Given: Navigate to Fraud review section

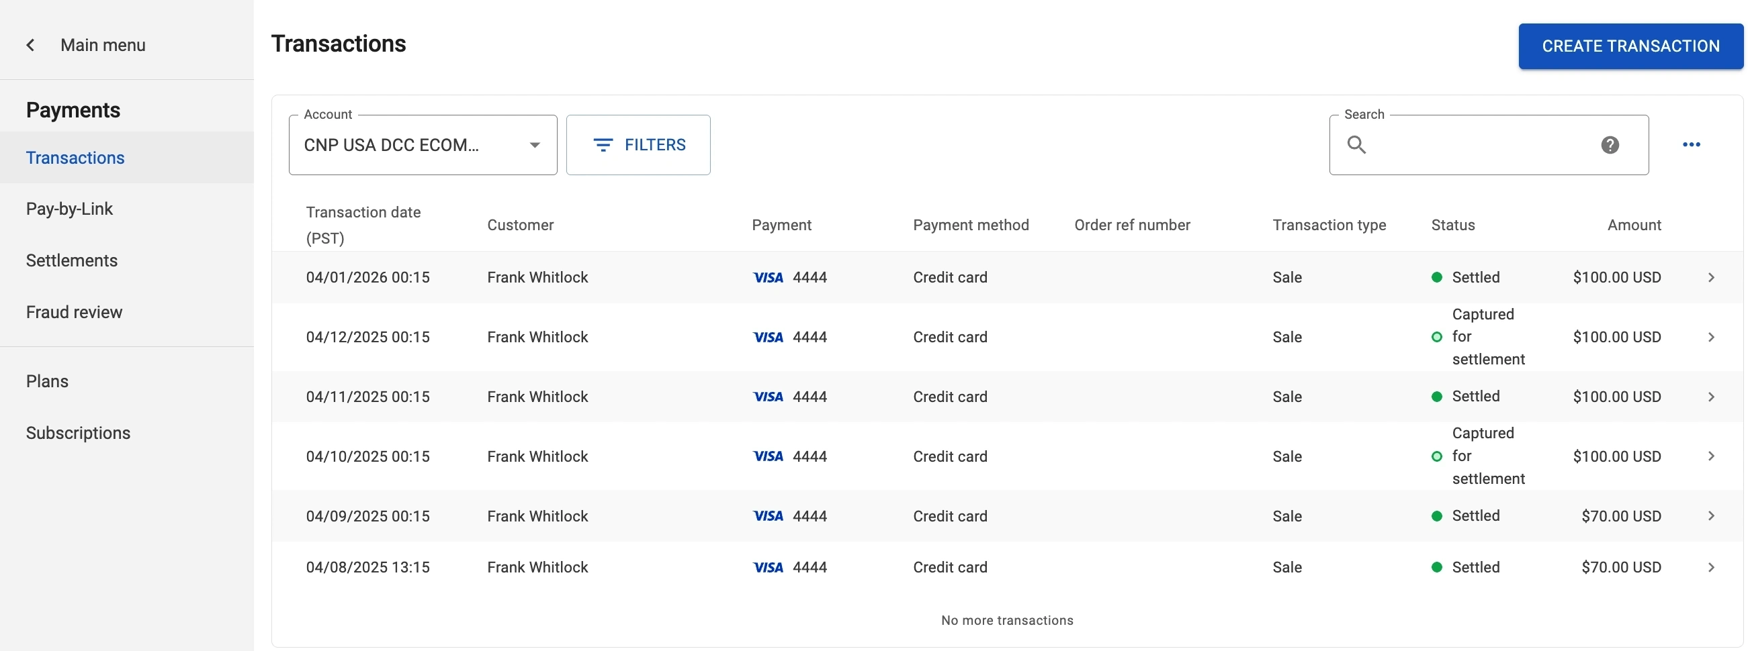Looking at the screenshot, I should pyautogui.click(x=74, y=312).
